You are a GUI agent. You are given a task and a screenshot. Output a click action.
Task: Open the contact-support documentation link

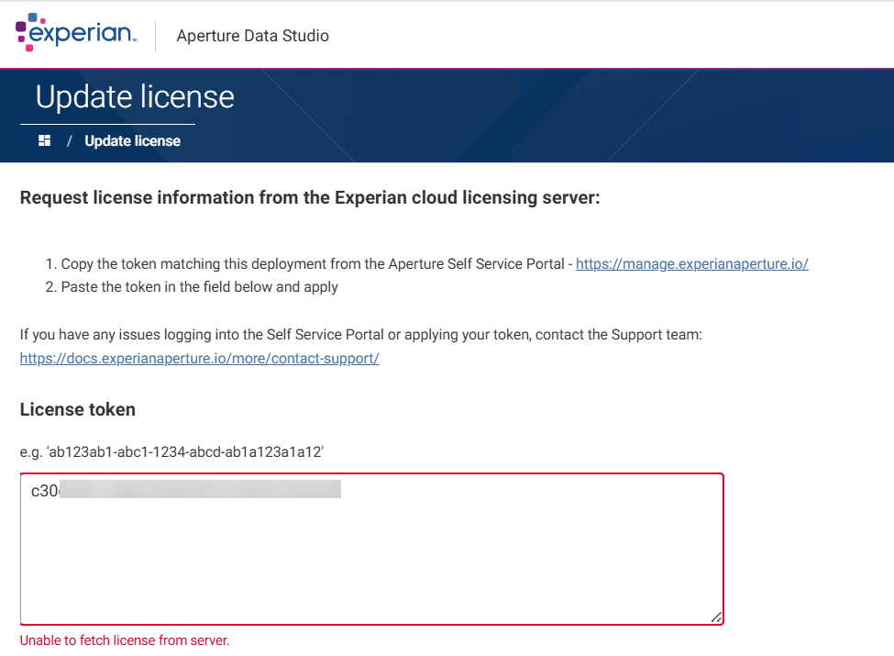tap(199, 358)
